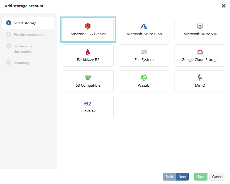Pick the IDrive e2 logo
This screenshot has width=230, height=184.
coord(88,104)
